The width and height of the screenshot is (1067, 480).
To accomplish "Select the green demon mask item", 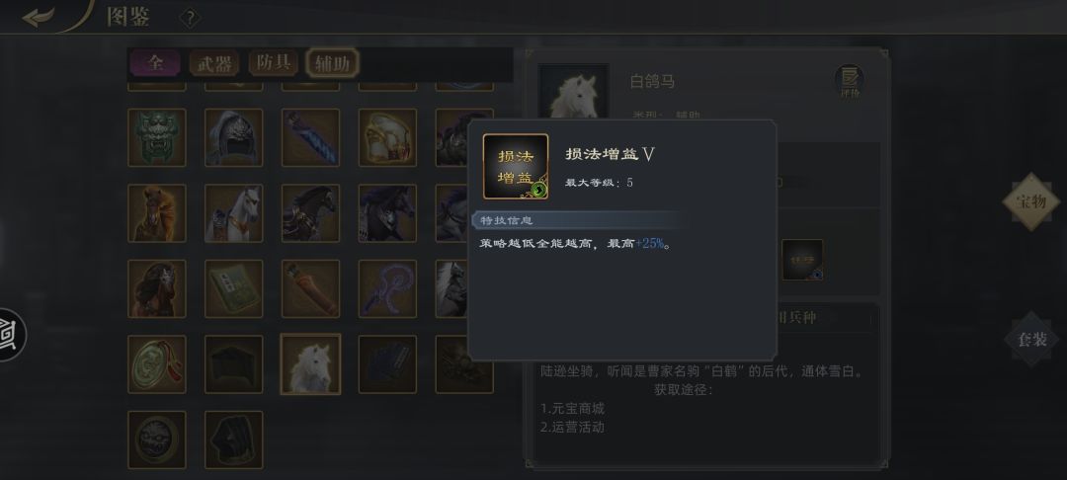I will click(156, 137).
